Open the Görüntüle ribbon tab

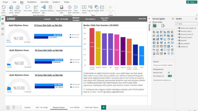click(44, 2)
